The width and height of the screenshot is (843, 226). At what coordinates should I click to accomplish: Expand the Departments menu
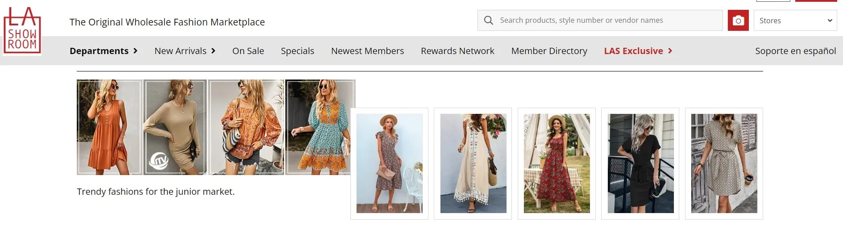[104, 51]
